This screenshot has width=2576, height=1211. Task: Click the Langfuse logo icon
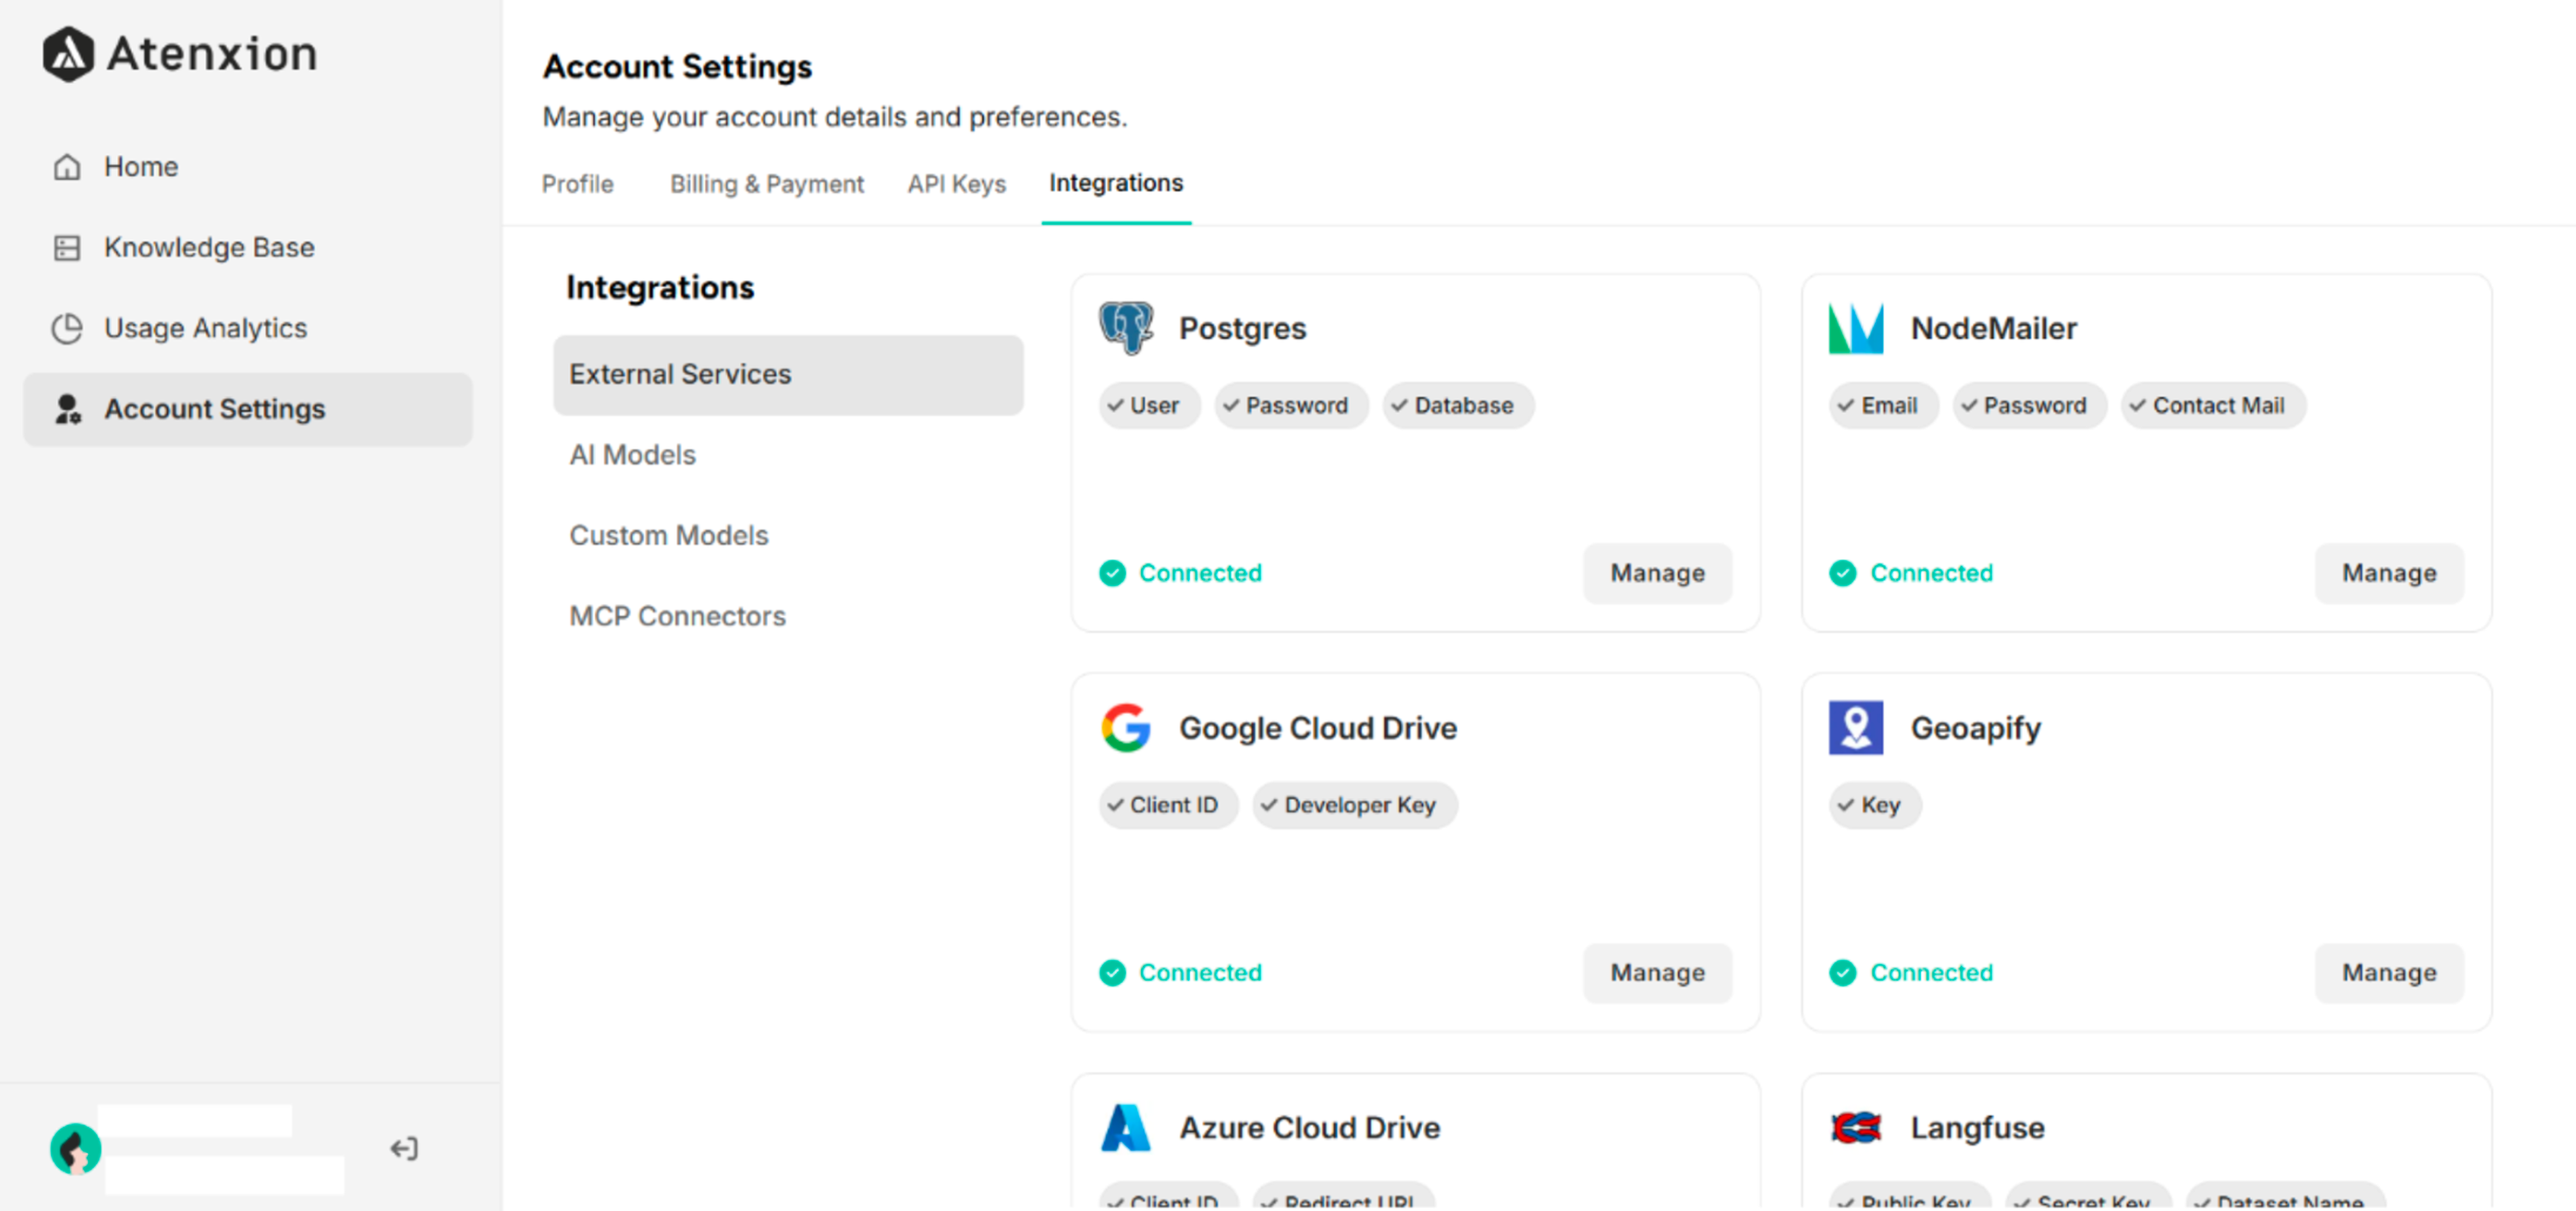click(1857, 1127)
